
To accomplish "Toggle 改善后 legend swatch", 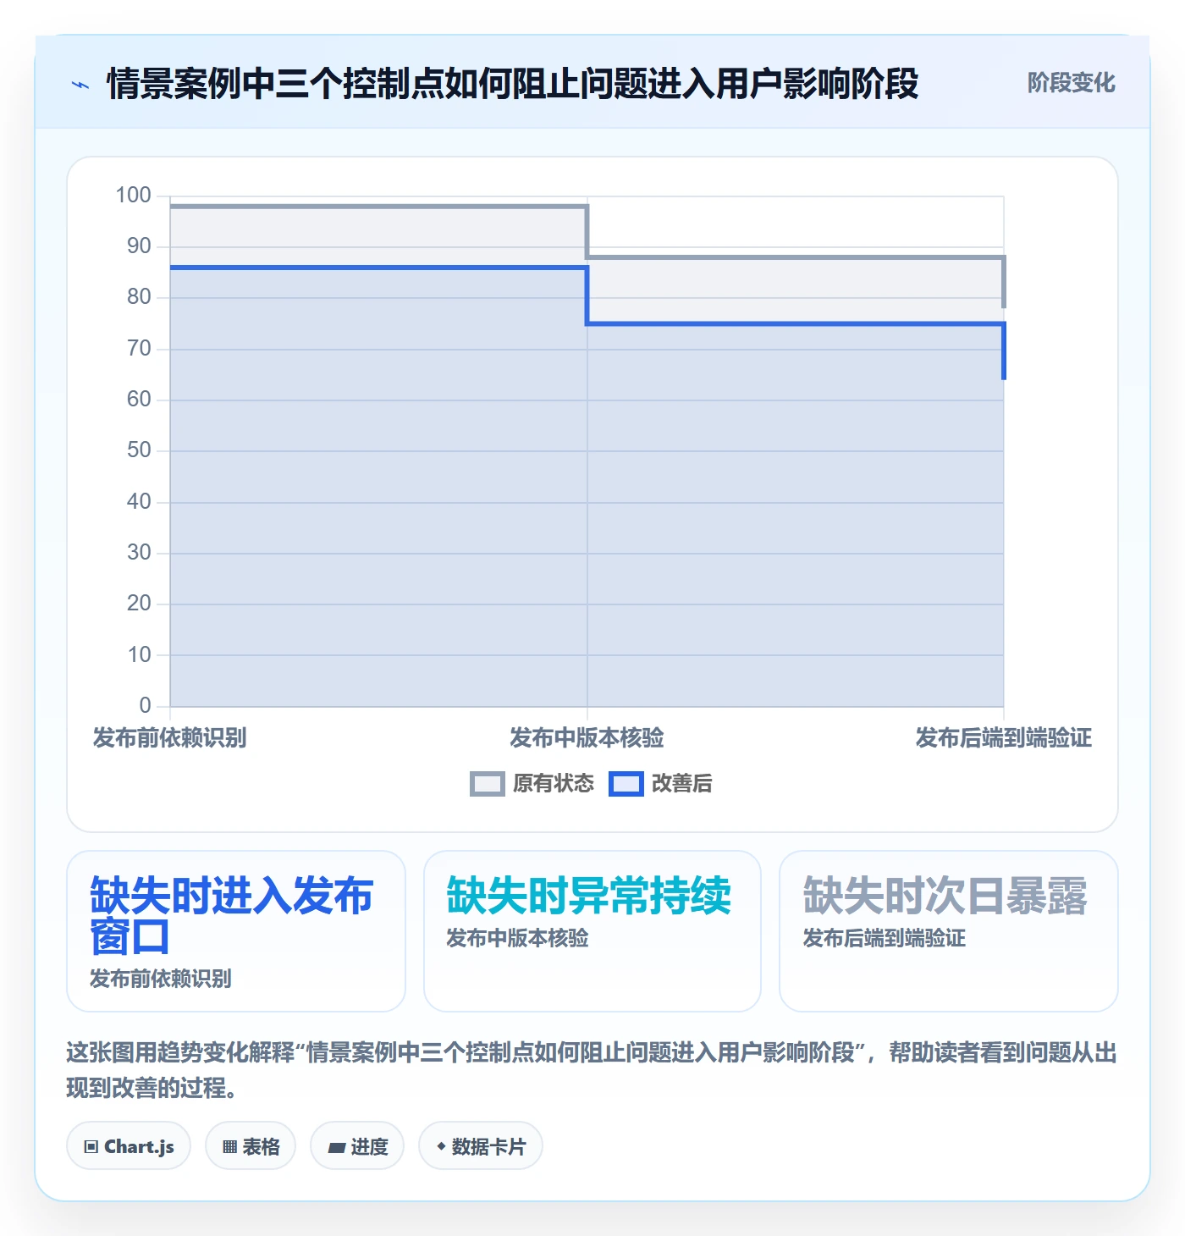I will click(626, 784).
